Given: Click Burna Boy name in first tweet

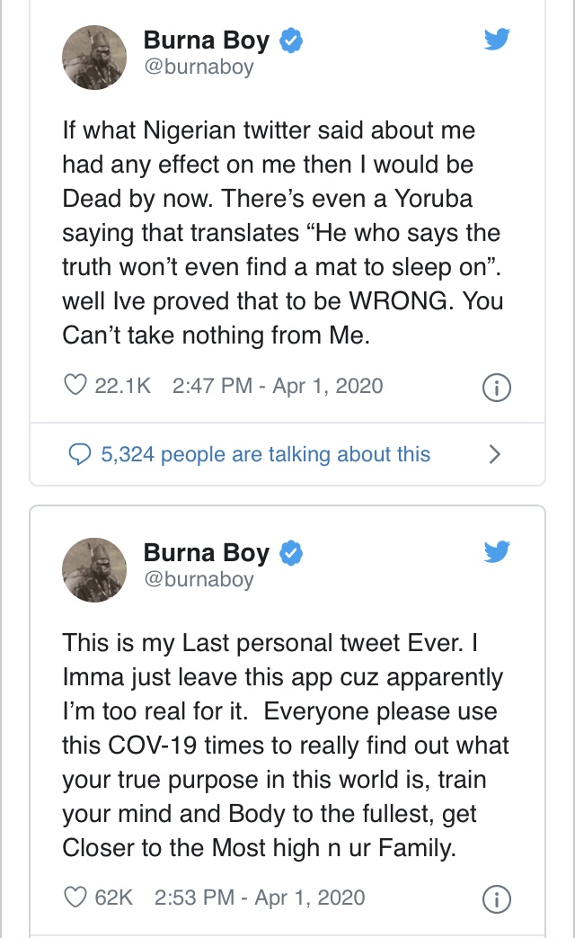Looking at the screenshot, I should (x=206, y=40).
